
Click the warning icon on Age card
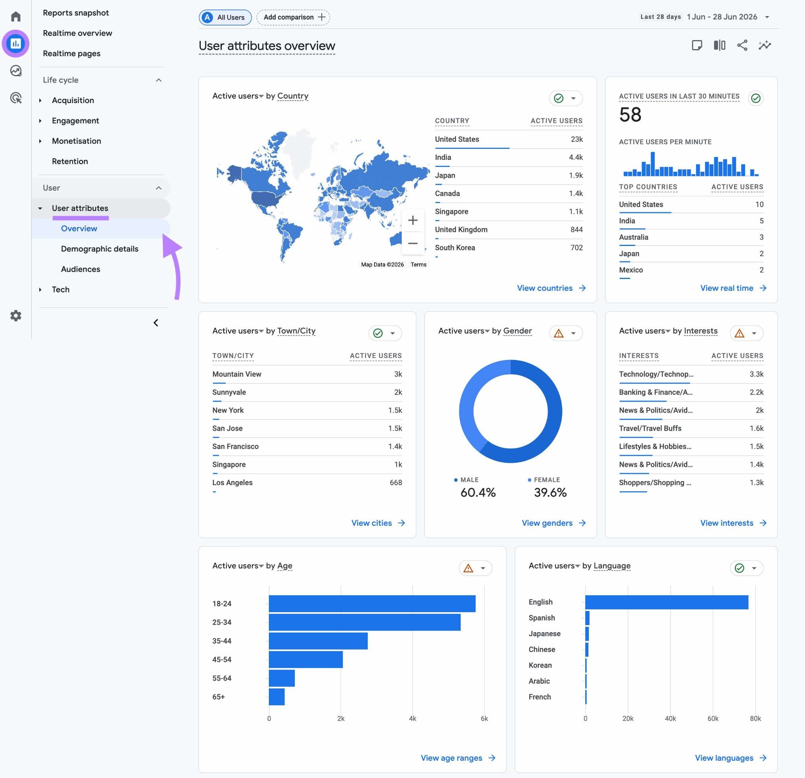pos(468,568)
